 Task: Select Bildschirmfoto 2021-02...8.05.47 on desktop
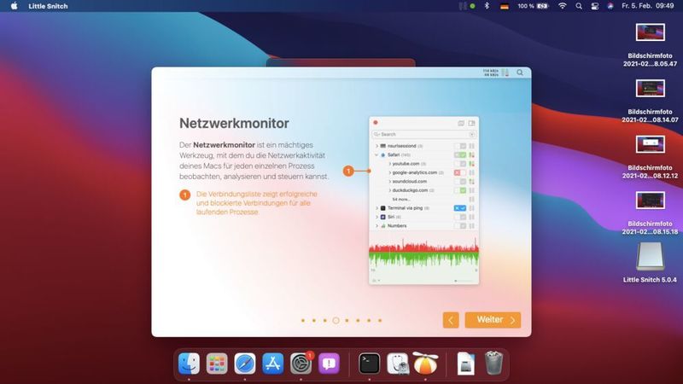650,45
